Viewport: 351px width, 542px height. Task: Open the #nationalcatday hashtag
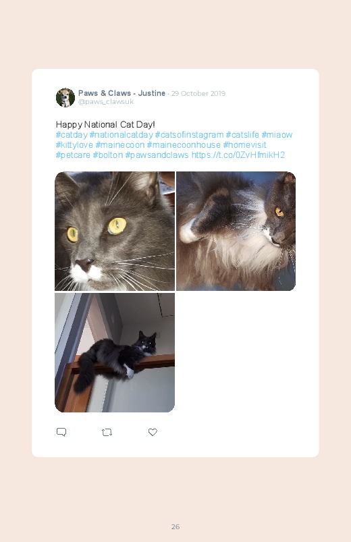tap(121, 135)
